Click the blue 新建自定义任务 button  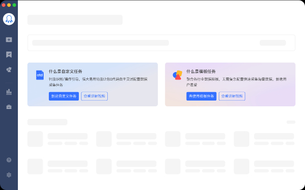pyautogui.click(x=64, y=96)
